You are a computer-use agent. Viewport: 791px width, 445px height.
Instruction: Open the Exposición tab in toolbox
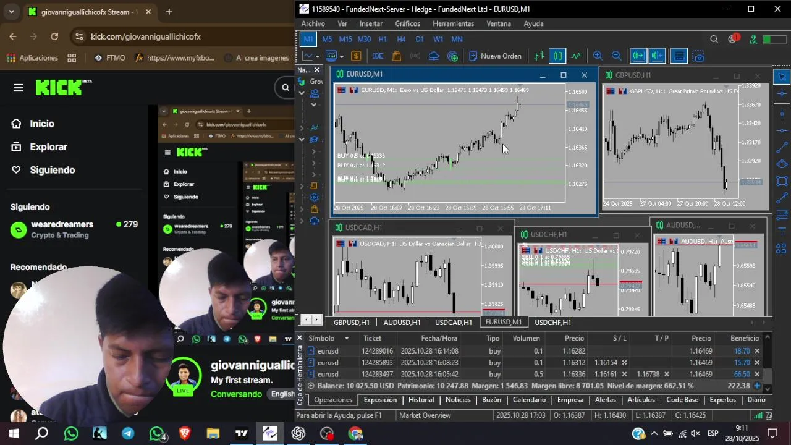click(380, 400)
